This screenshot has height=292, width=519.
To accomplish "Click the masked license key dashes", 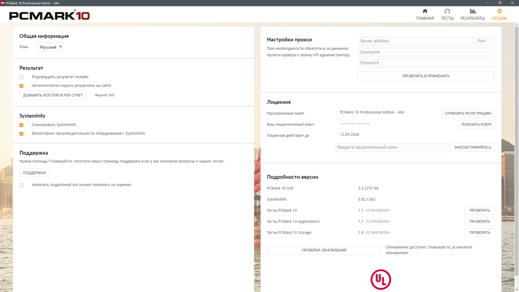I will point(355,124).
